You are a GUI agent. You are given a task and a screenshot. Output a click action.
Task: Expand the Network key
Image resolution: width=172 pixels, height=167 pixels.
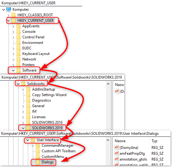tap(13, 60)
